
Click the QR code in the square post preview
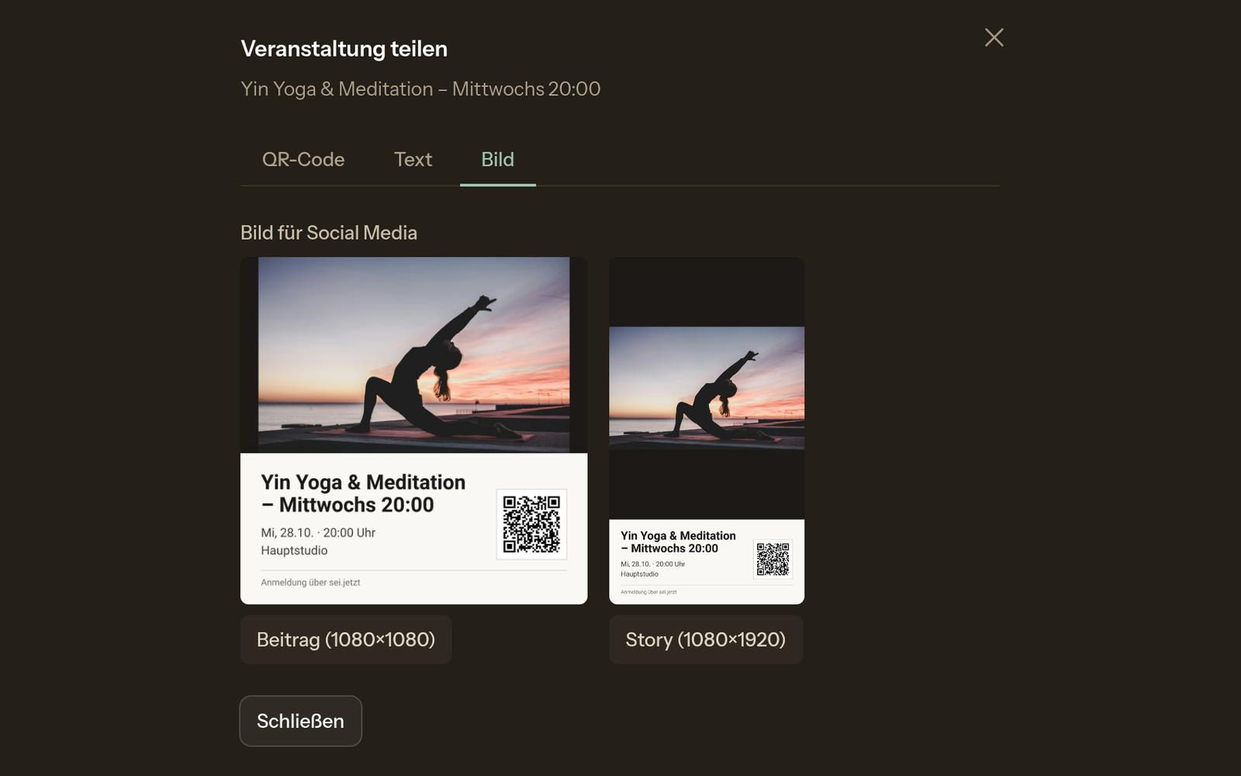click(531, 524)
